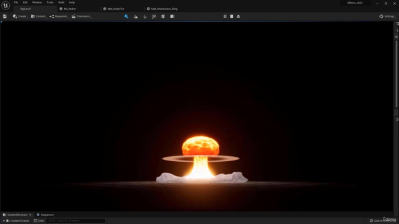Open the Build menu
The width and height of the screenshot is (399, 224).
[61, 2]
